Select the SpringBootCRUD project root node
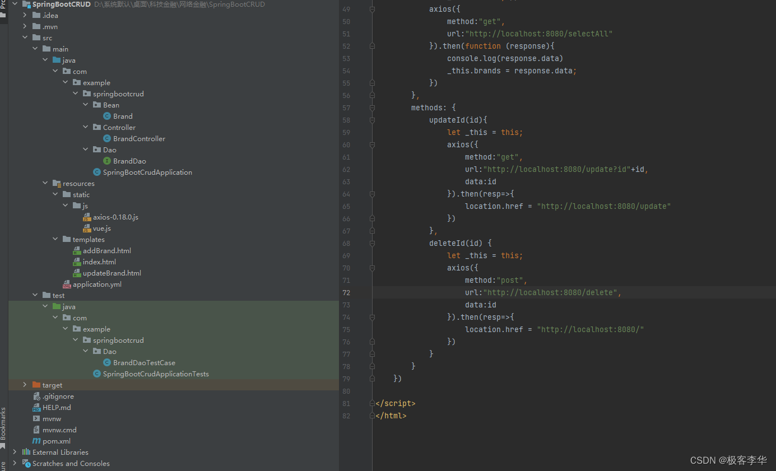This screenshot has height=471, width=776. point(61,4)
